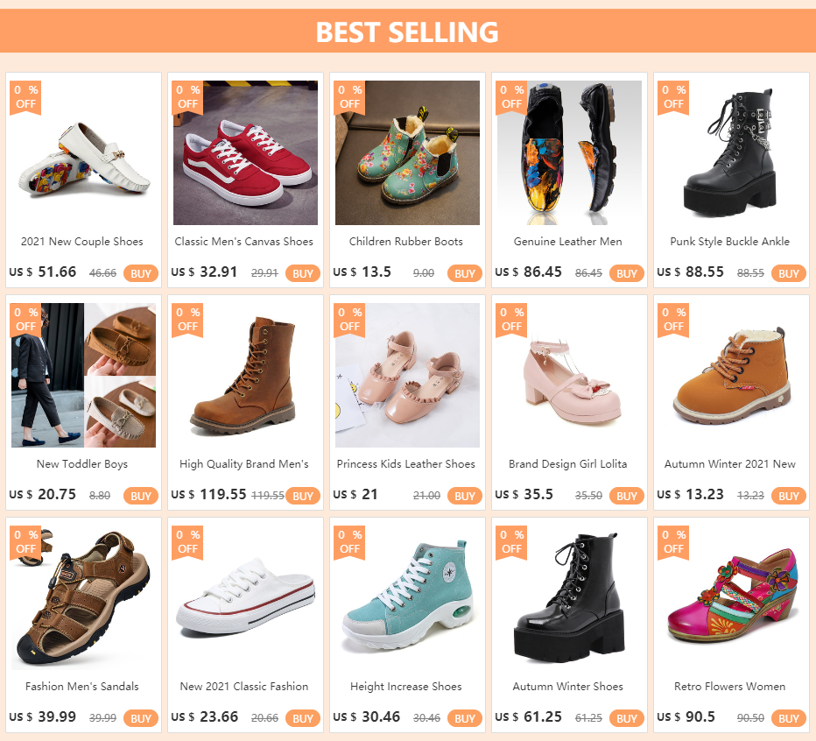The height and width of the screenshot is (741, 816).
Task: Open the red canvas sneakers photo
Action: (245, 153)
